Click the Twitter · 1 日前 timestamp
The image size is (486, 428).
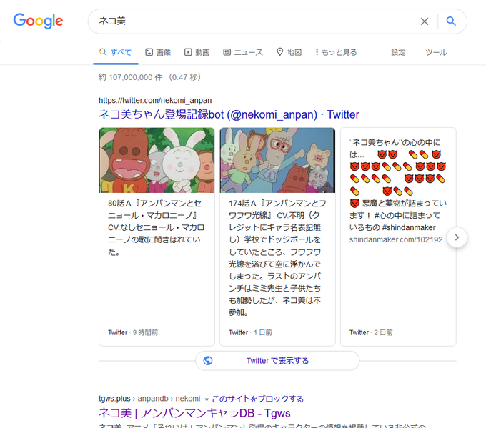tap(250, 332)
